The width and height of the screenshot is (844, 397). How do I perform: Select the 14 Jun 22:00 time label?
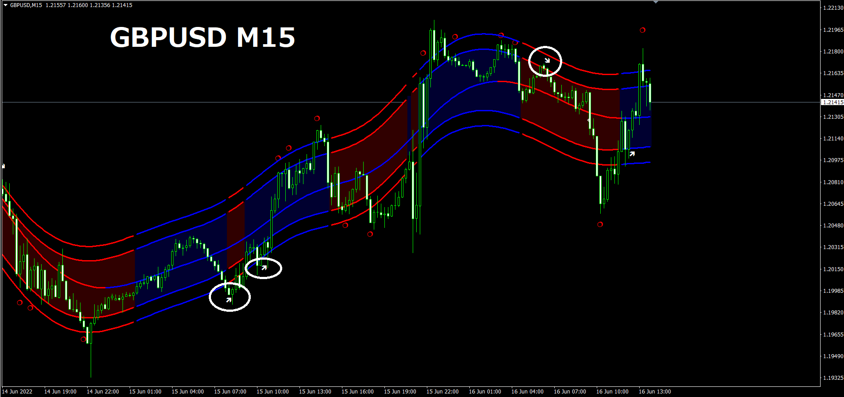103,392
